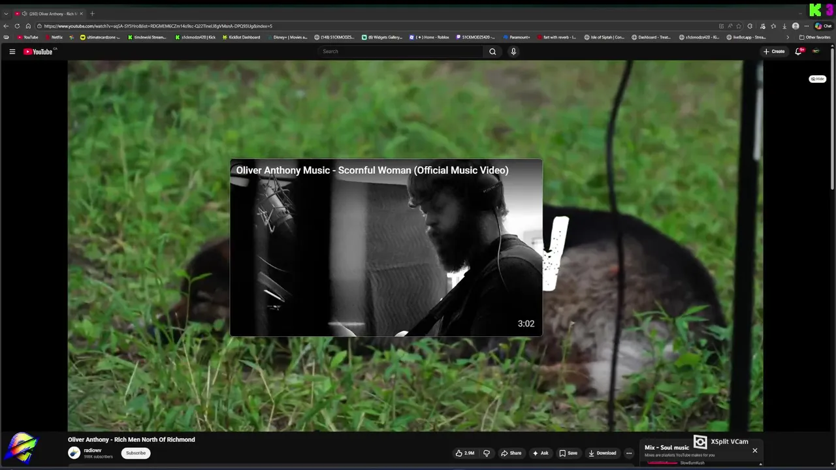The image size is (836, 470).
Task: Open the fart with reverb bookmark
Action: (x=556, y=37)
